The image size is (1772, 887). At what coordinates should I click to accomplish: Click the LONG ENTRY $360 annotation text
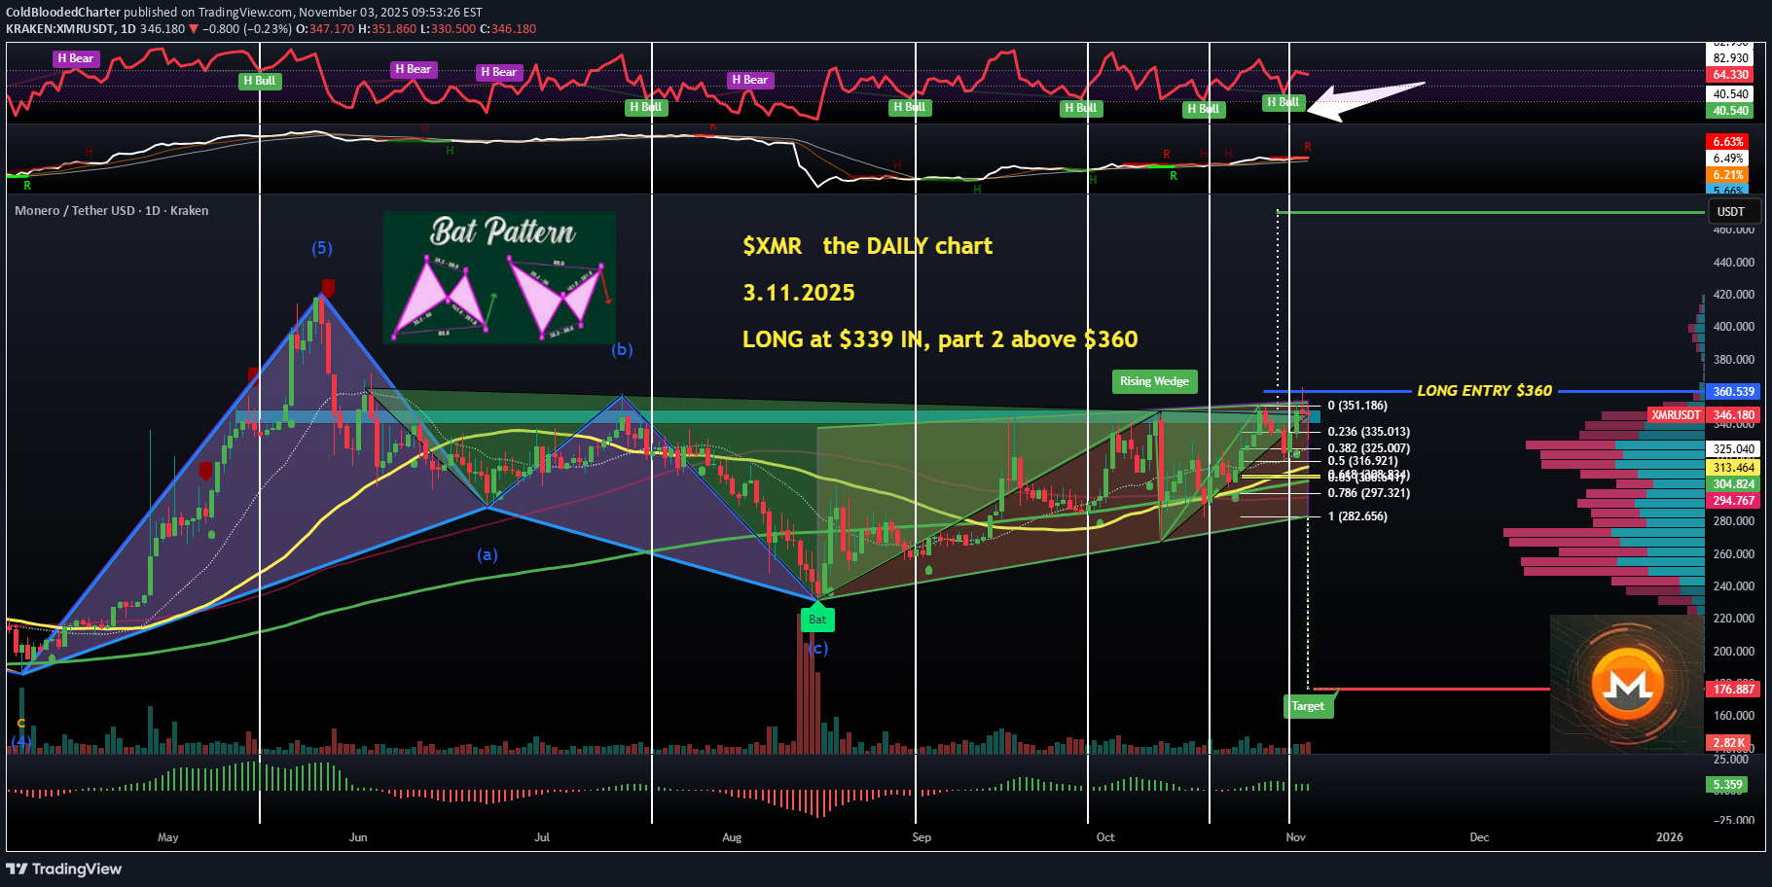point(1484,391)
